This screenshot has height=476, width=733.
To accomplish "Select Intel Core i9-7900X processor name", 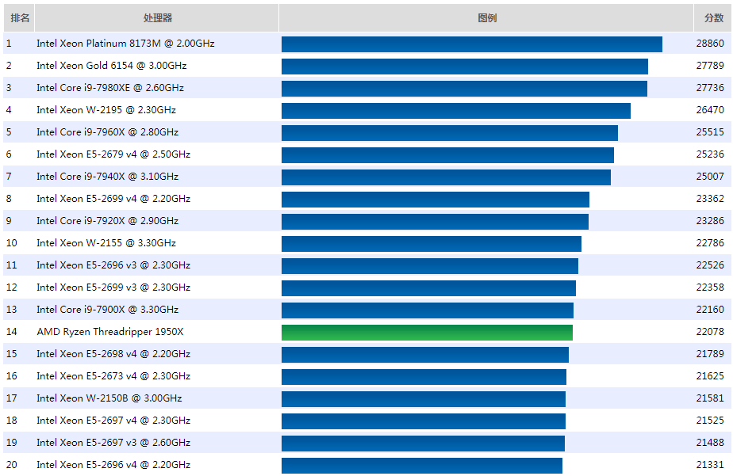I will click(x=107, y=310).
